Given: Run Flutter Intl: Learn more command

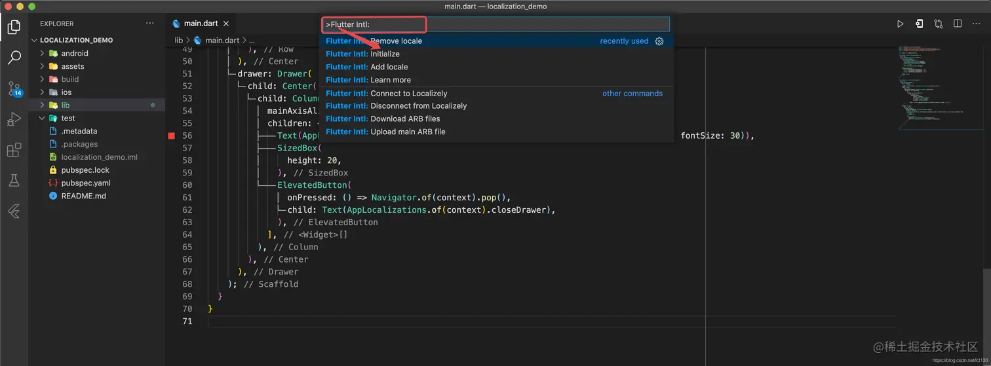Looking at the screenshot, I should click(496, 80).
